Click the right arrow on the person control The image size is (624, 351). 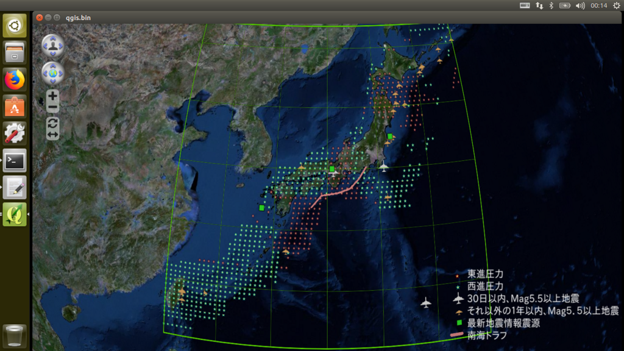[x=60, y=46]
